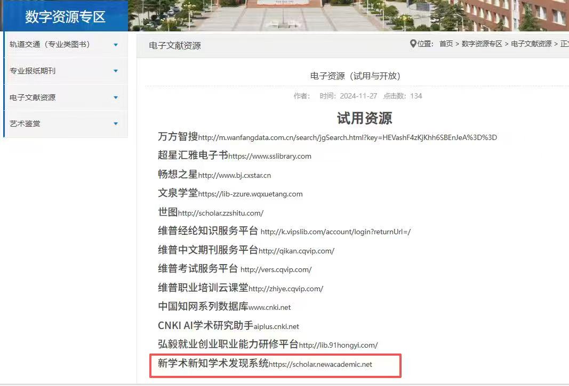Viewport: 569px width, 386px height.
Task: Open 轨道交通（专业类图书） sidebar menu item
Action: (x=50, y=45)
